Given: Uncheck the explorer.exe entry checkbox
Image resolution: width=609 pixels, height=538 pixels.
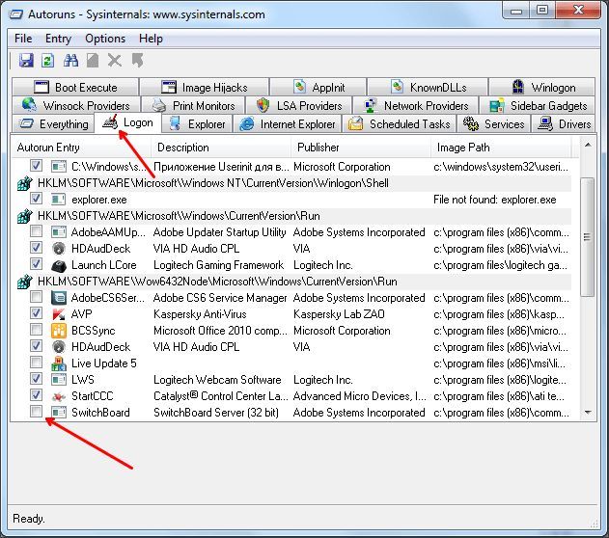Looking at the screenshot, I should [x=36, y=199].
